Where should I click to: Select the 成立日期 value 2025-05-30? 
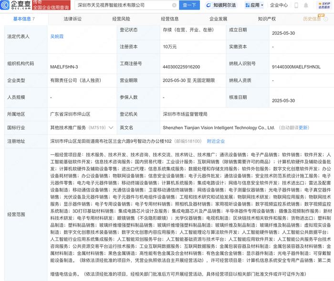click(x=283, y=33)
